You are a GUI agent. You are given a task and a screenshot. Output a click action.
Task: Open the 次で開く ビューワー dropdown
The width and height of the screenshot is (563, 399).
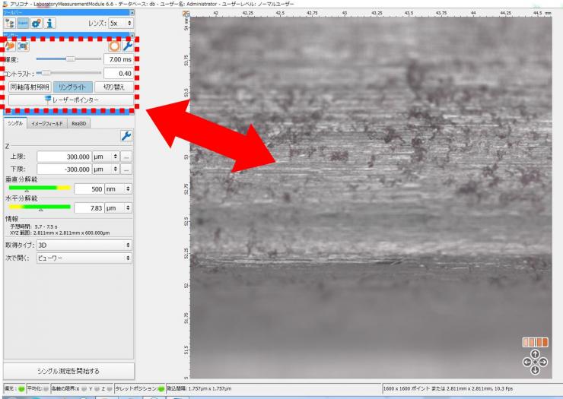pos(84,258)
